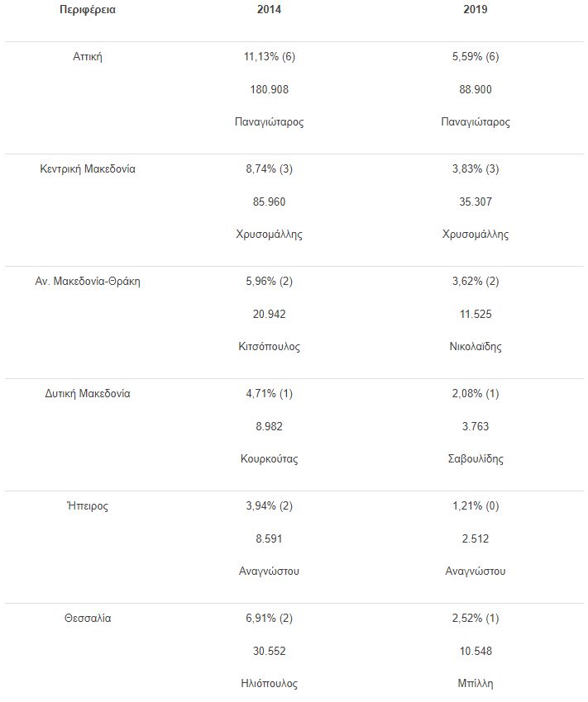The height and width of the screenshot is (702, 588).
Task: Click the Περιφέρεια column header
Action: 87,10
